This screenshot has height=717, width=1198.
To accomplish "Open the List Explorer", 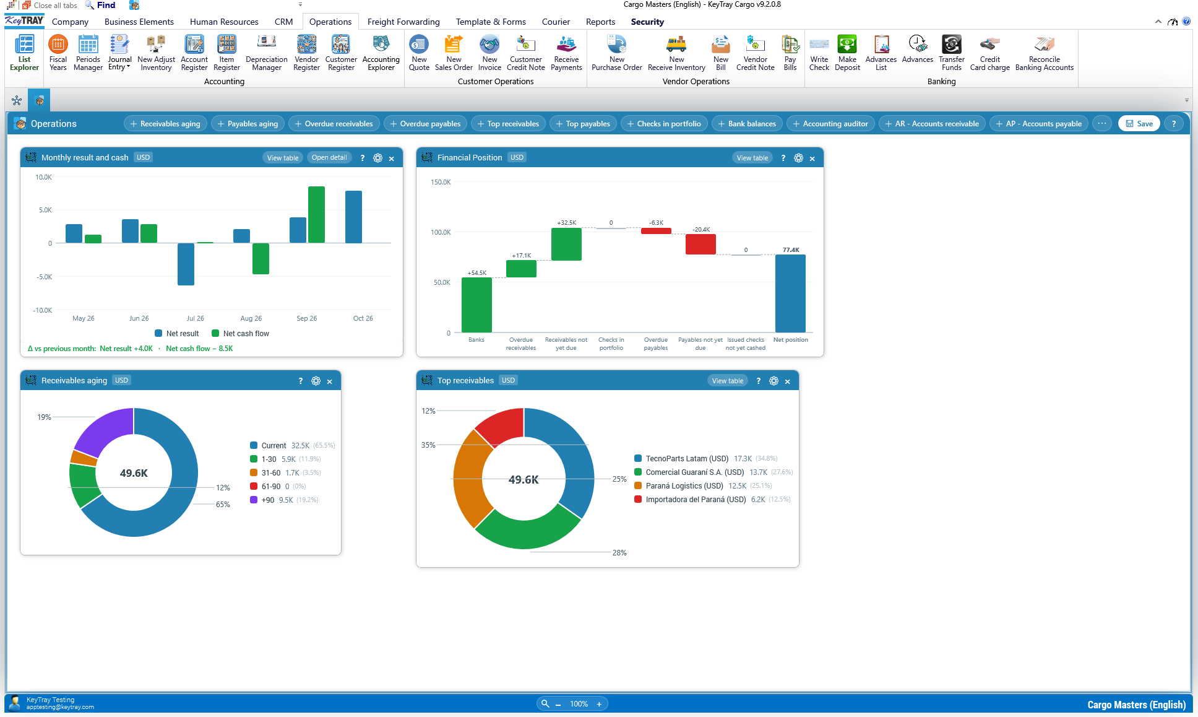I will pos(24,53).
